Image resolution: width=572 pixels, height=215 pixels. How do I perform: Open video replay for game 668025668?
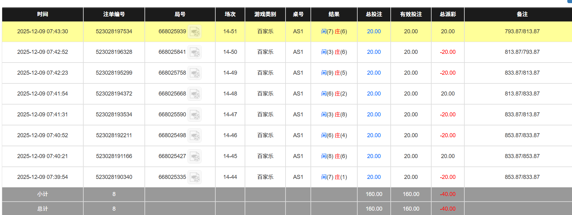coord(195,94)
